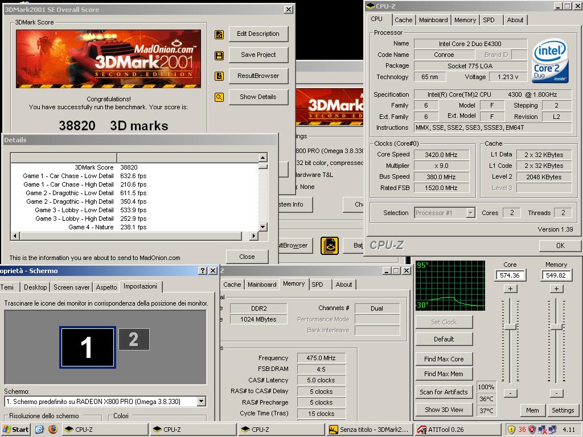Open the Schermo display dropdown
This screenshot has height=437, width=583.
(x=201, y=401)
